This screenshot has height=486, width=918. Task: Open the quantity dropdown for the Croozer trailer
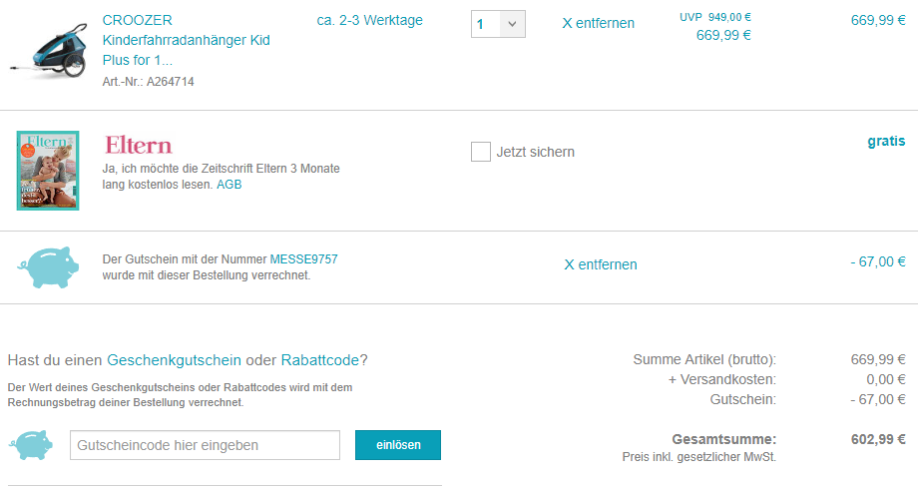tap(498, 24)
